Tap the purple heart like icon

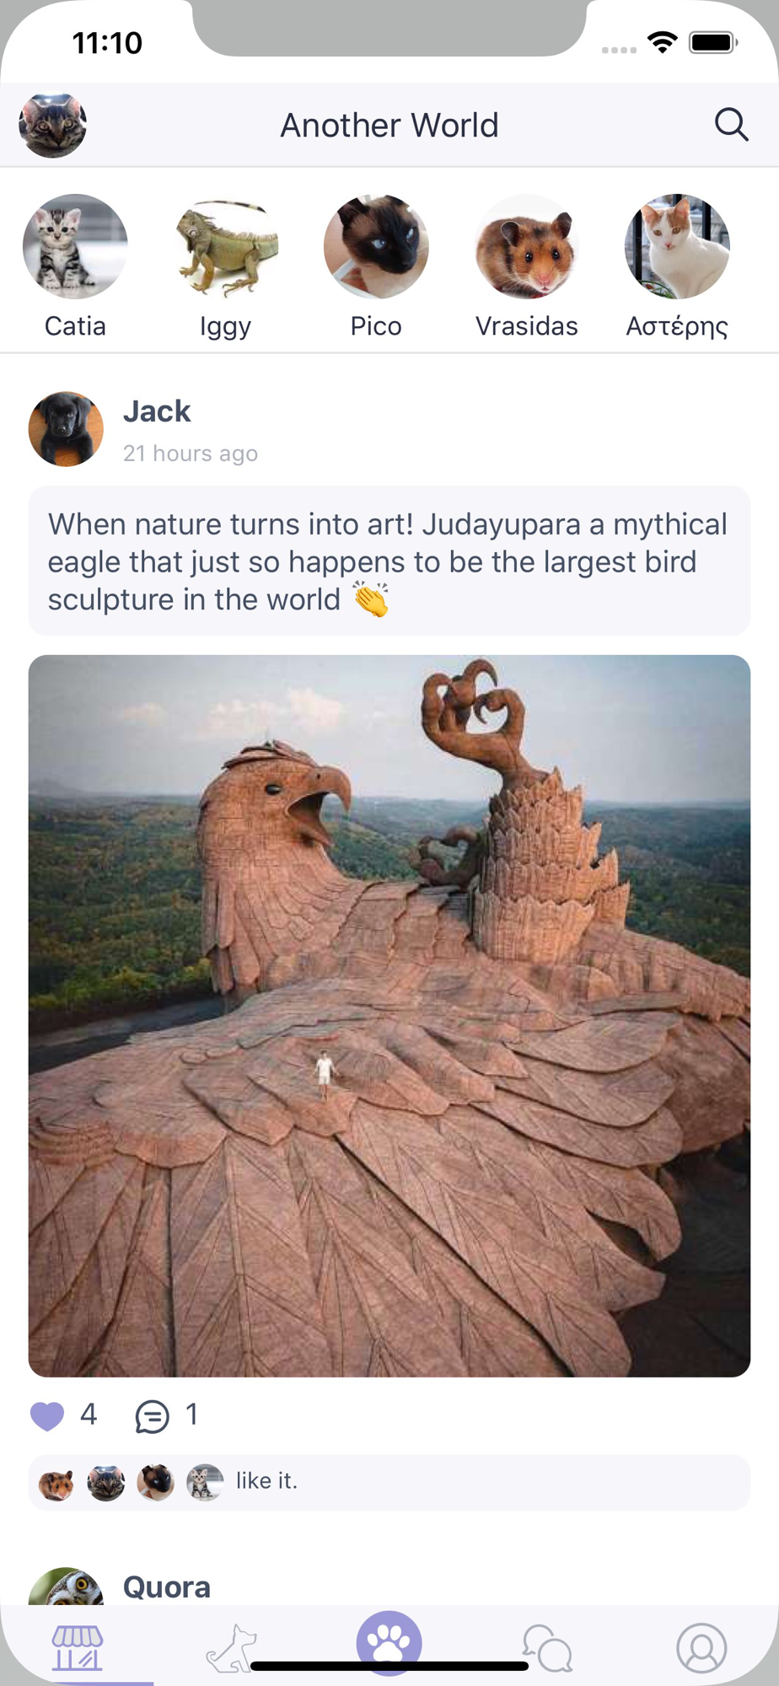tap(47, 1415)
